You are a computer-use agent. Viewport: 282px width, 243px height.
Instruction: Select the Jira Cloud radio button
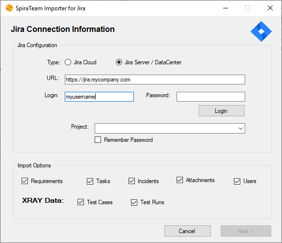click(68, 62)
